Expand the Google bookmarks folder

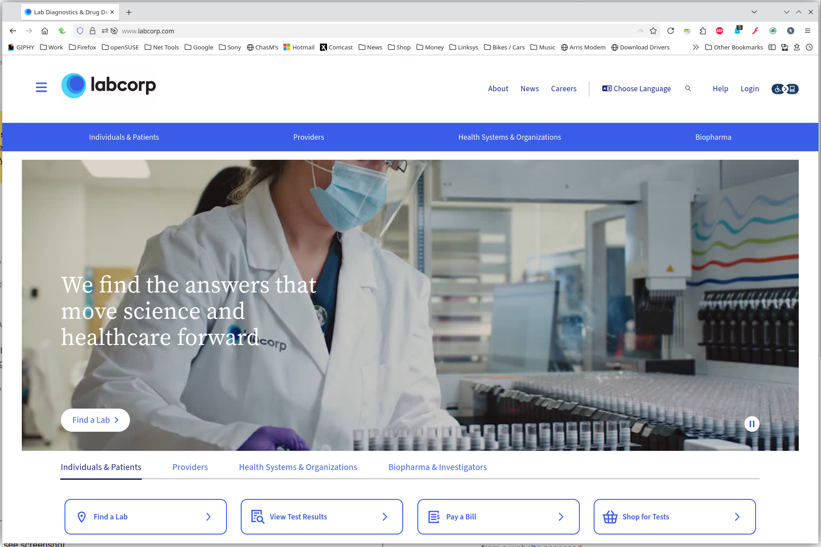pos(198,47)
